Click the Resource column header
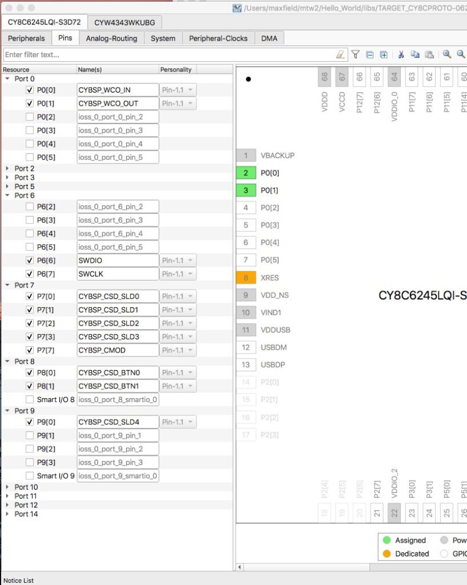The image size is (467, 585). [38, 69]
